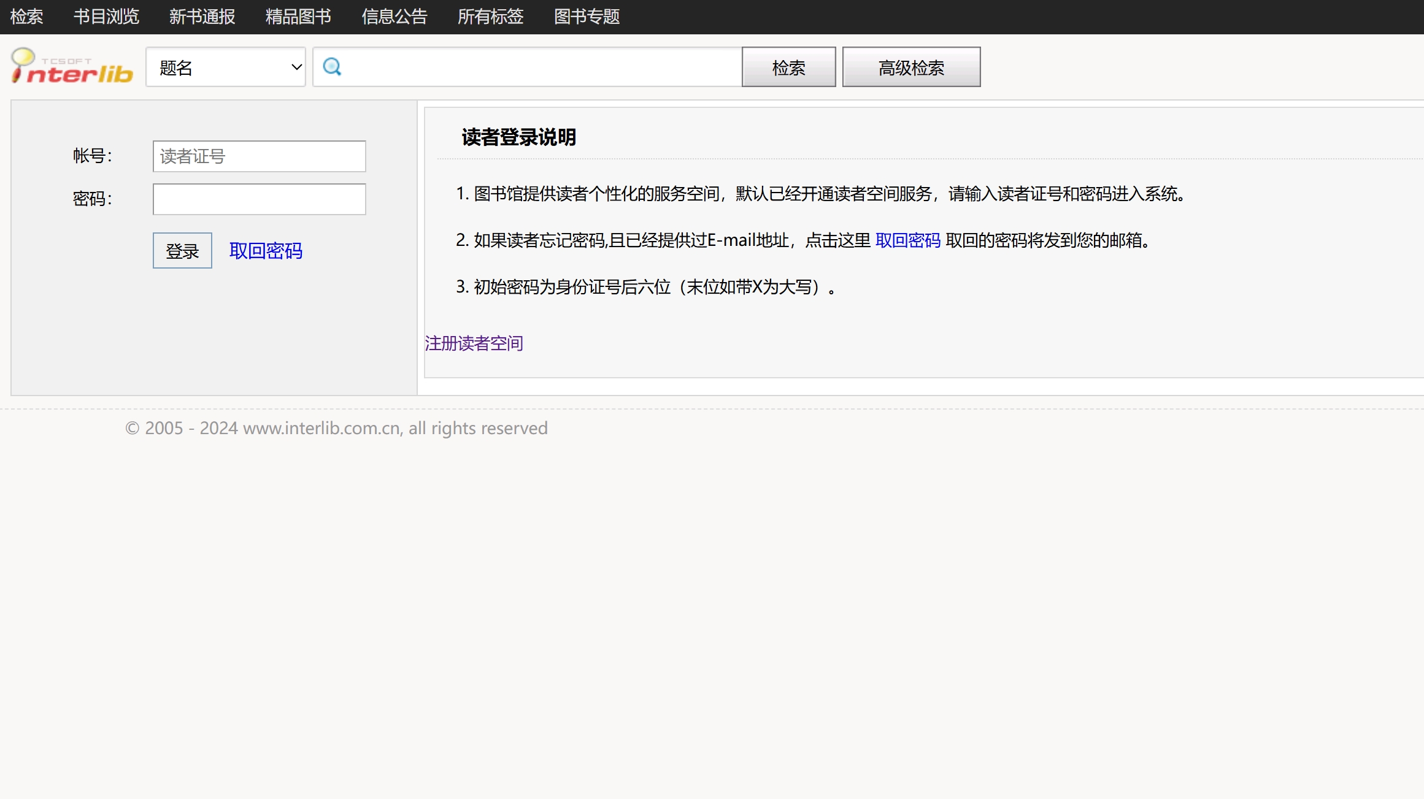Click the 检索 search button
This screenshot has height=799, width=1424.
point(788,67)
